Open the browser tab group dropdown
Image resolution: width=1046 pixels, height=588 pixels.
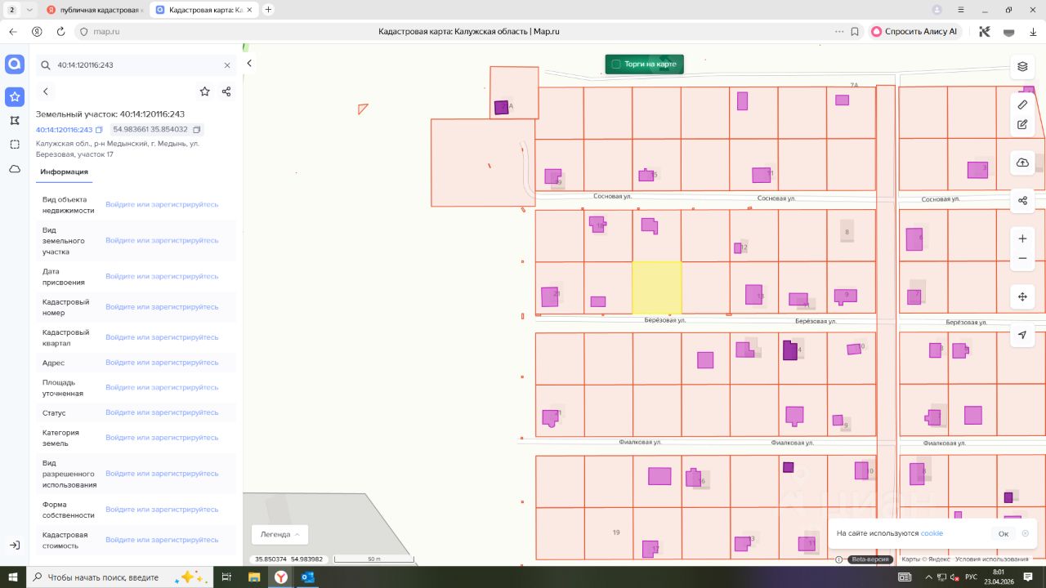tap(29, 10)
